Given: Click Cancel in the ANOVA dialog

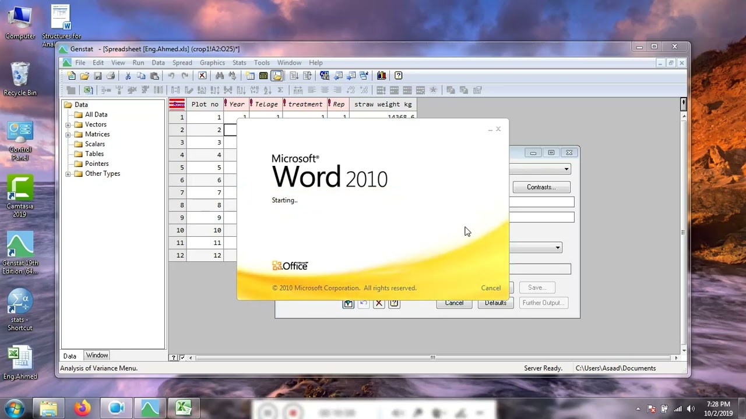Looking at the screenshot, I should (x=454, y=303).
